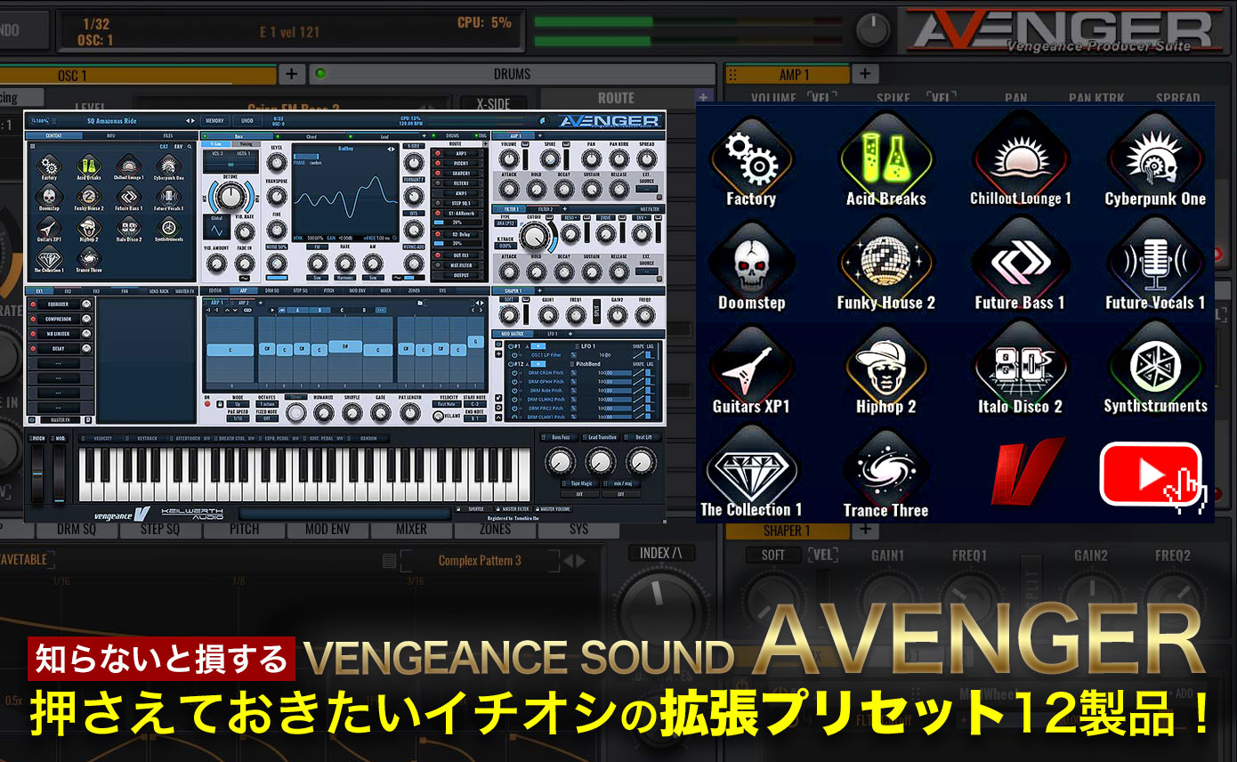Click the plus button beside background OSC 1
This screenshot has width=1237, height=762.
tap(292, 74)
